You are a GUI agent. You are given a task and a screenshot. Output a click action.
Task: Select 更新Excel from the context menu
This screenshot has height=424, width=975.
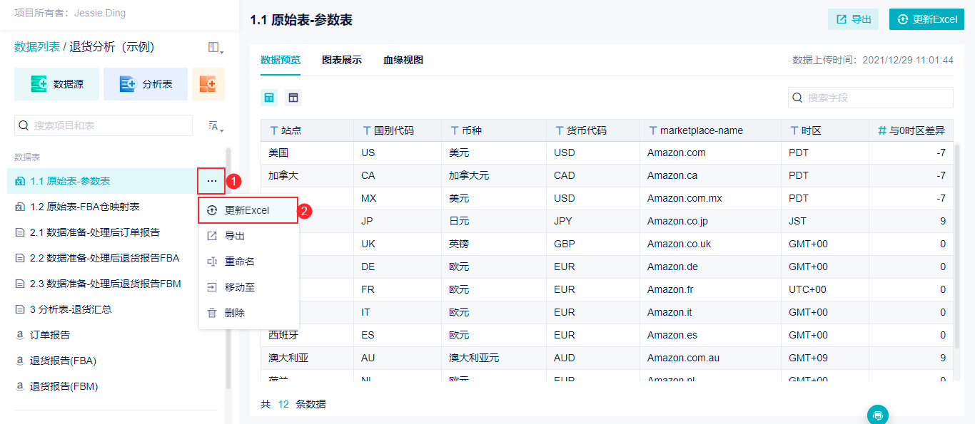(247, 210)
